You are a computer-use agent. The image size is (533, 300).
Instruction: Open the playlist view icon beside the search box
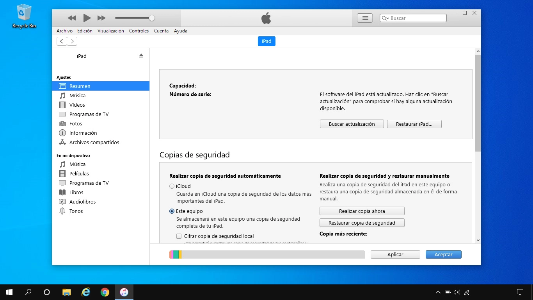[x=364, y=18]
